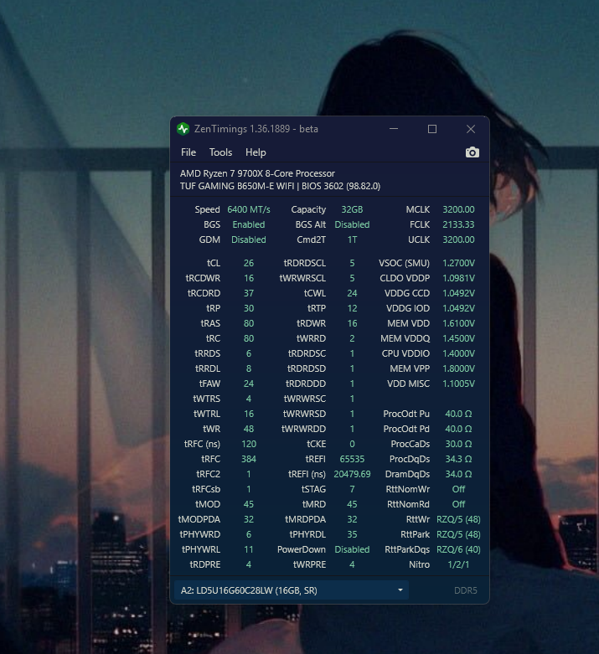Click the DramDqDs value 34.0 Ω
This screenshot has height=654, width=599.
pos(458,474)
